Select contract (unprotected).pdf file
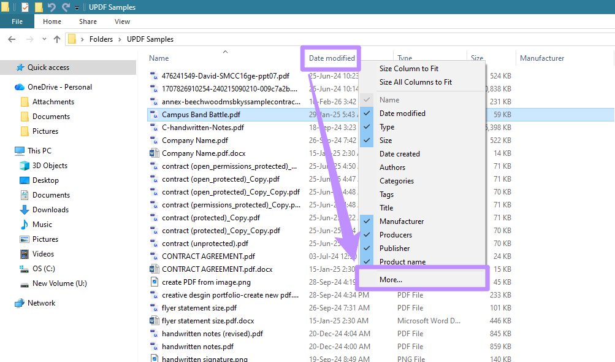 pos(205,244)
